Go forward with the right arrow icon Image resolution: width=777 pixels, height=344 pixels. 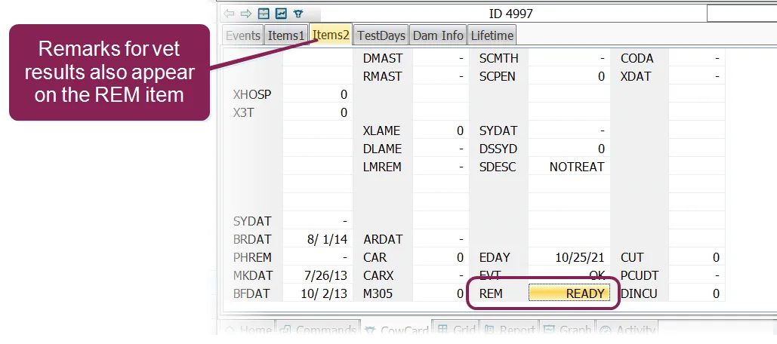coord(246,14)
